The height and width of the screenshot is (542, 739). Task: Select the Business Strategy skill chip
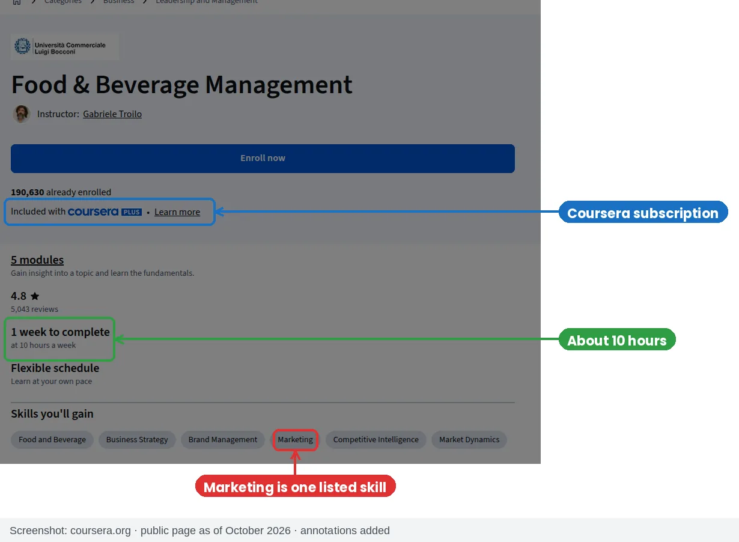[137, 440]
